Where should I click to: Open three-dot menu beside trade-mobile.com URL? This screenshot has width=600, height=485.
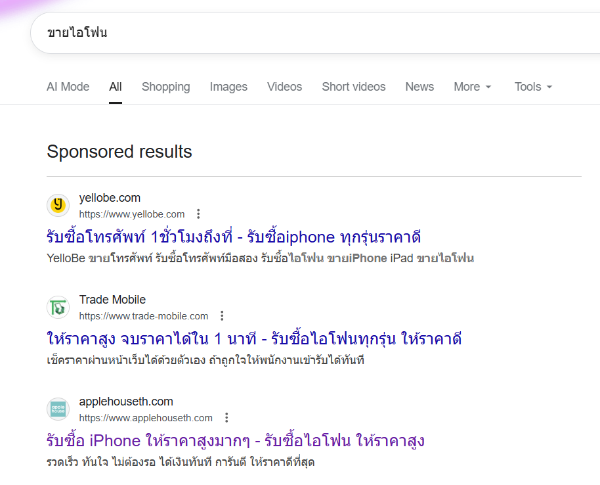click(x=222, y=316)
